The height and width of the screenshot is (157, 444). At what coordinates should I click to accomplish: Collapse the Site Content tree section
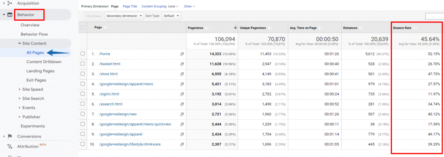click(20, 44)
